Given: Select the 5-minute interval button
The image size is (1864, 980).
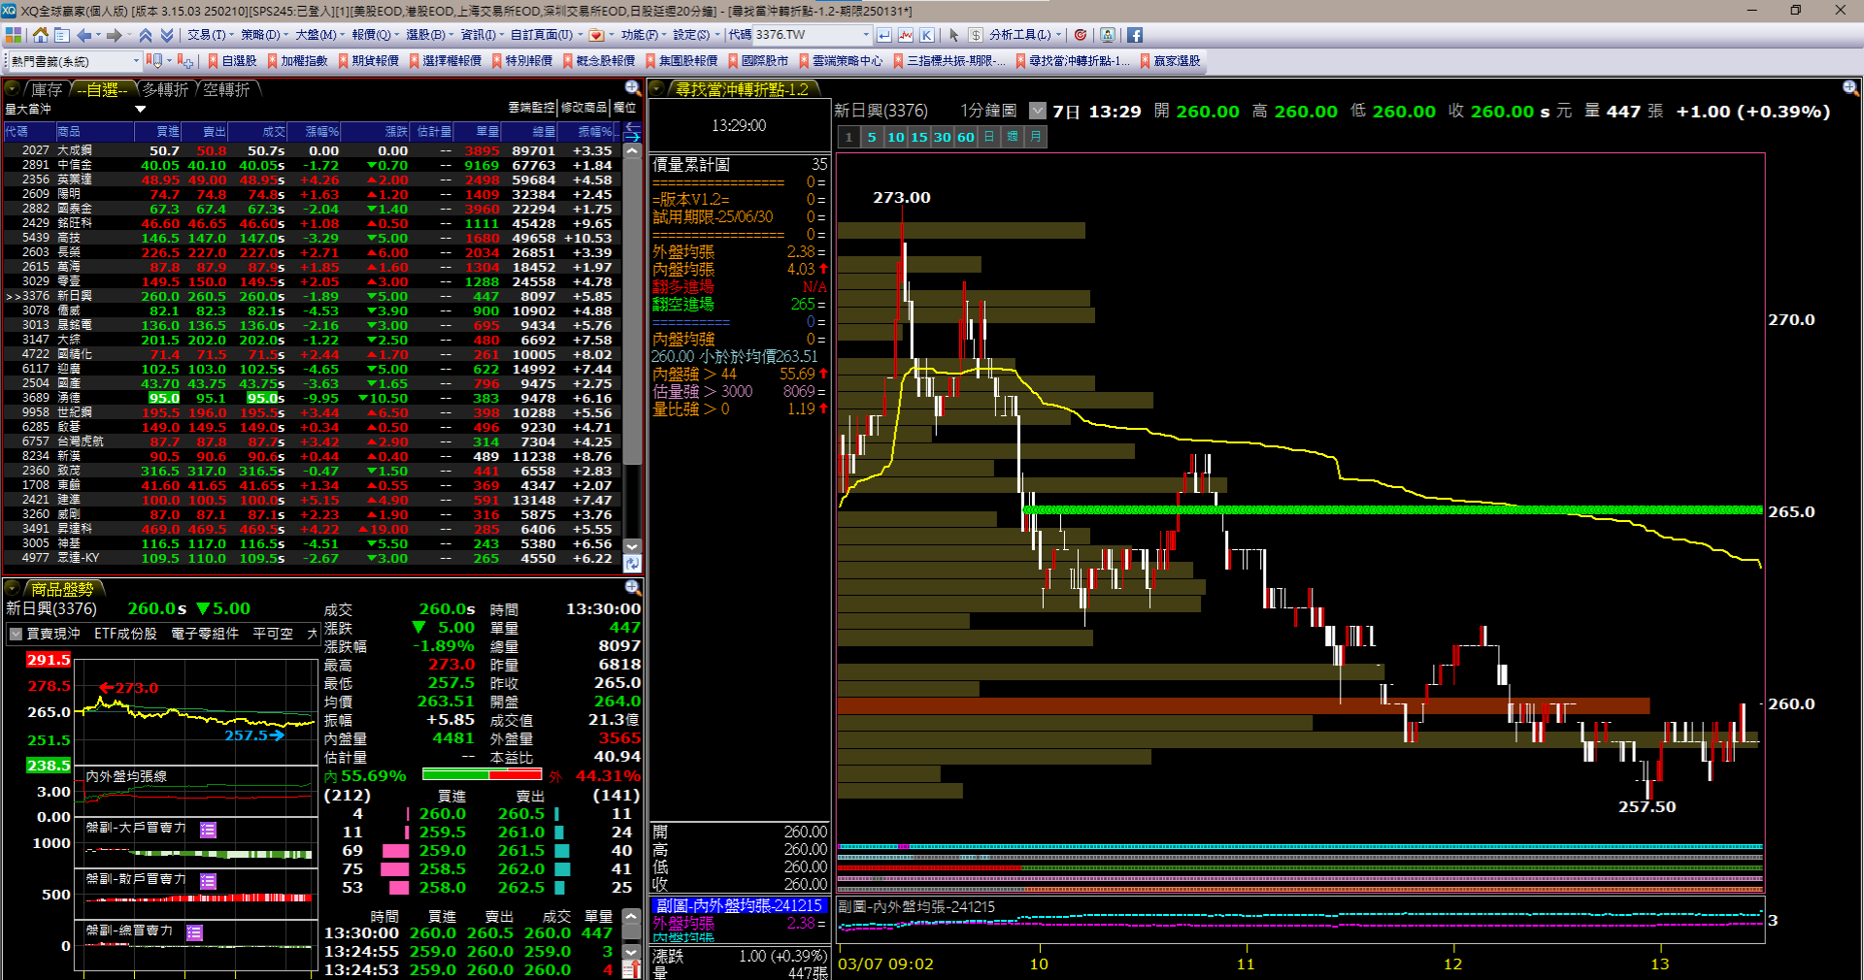Looking at the screenshot, I should click(x=872, y=137).
